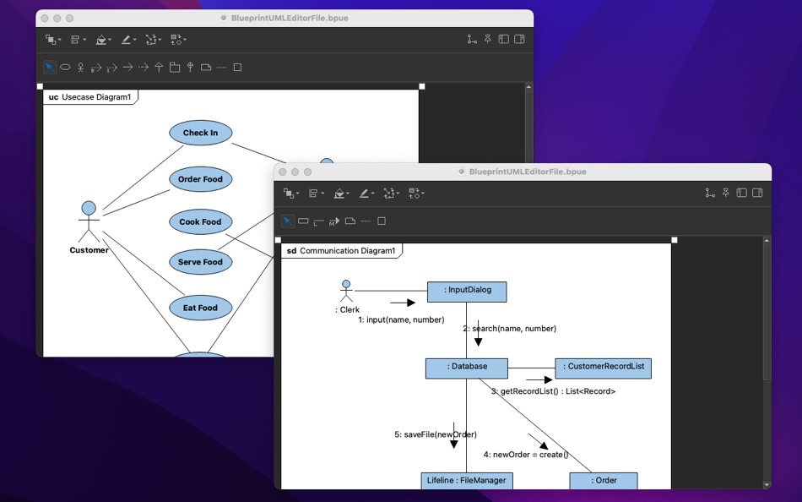
Task: Open fill color dropdown in Usecase window
Action: (x=103, y=40)
